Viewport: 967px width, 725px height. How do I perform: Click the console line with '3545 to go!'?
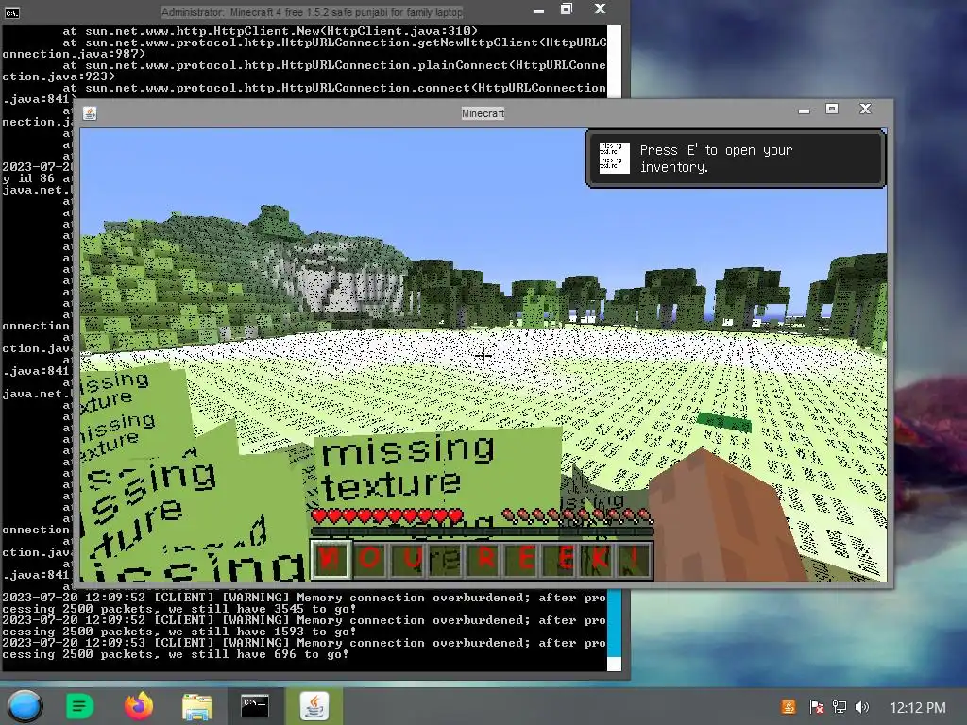click(178, 609)
